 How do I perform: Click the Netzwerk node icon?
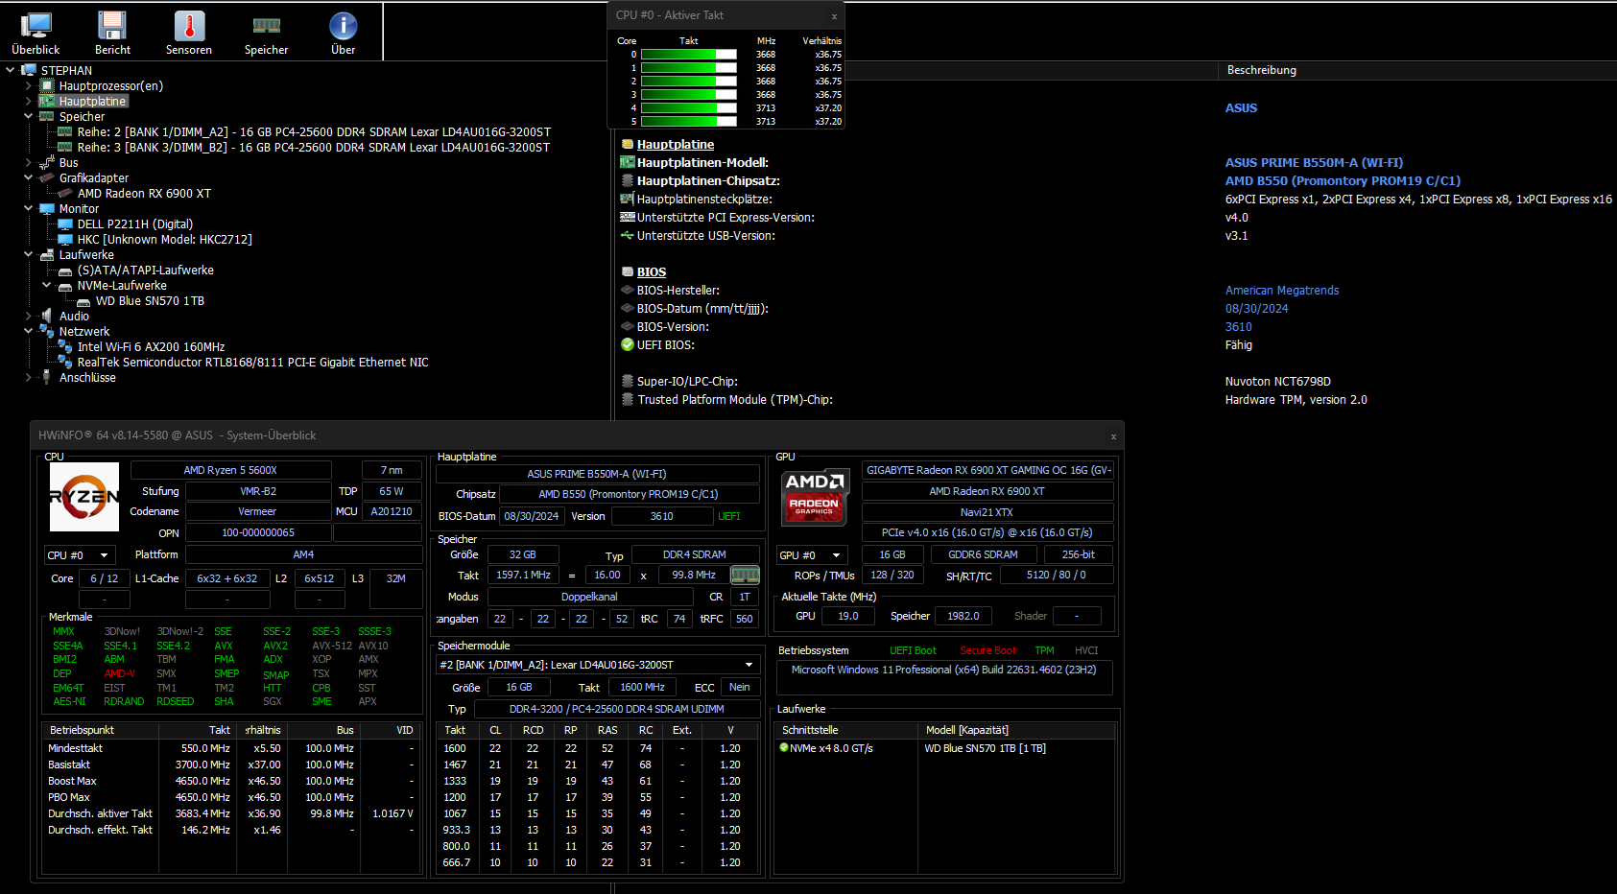point(46,331)
